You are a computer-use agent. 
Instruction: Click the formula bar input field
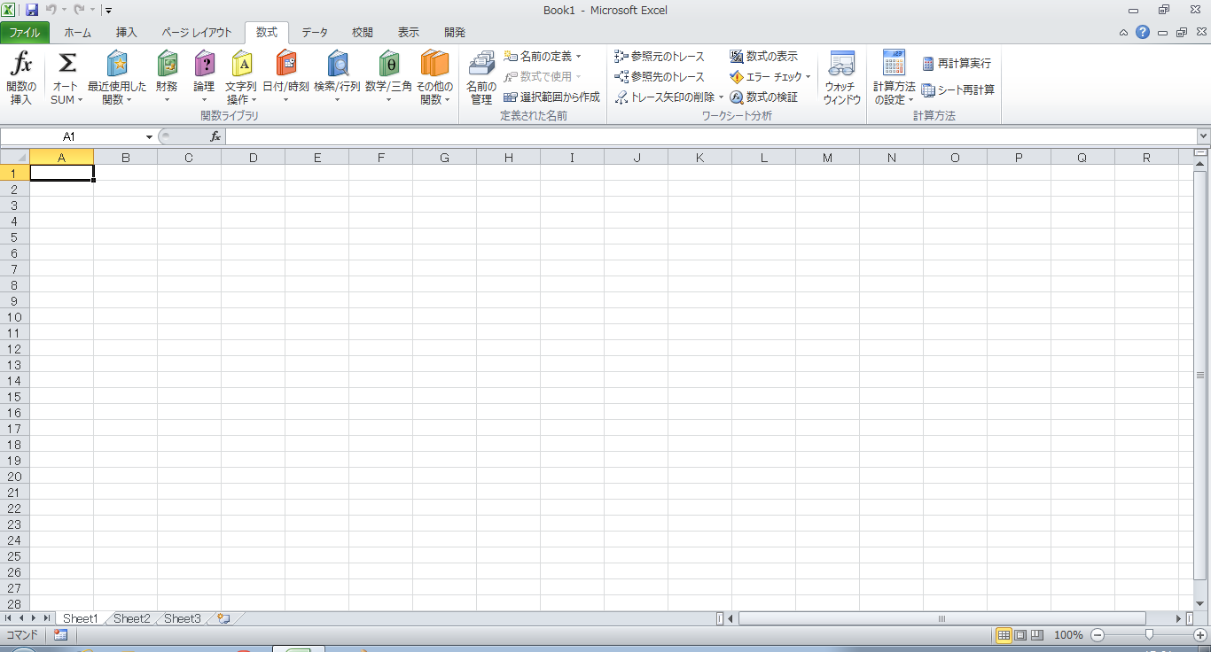click(x=709, y=136)
